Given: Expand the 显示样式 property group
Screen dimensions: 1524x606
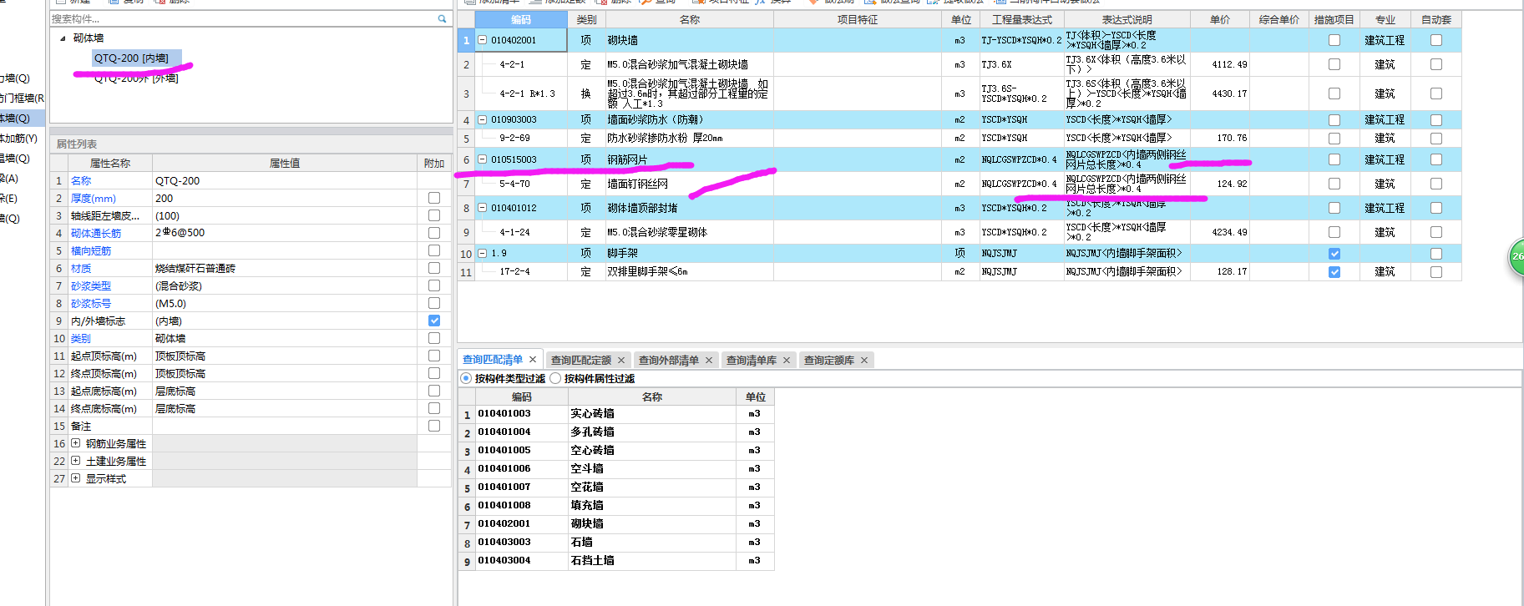Looking at the screenshot, I should [76, 478].
